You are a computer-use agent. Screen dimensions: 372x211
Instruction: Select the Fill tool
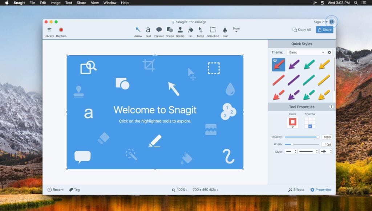pyautogui.click(x=190, y=32)
